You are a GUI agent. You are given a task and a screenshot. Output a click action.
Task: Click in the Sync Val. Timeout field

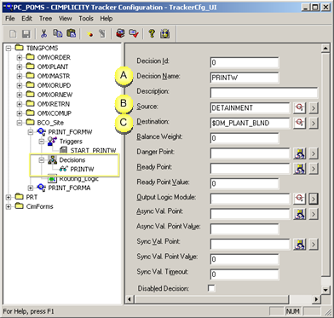pyautogui.click(x=245, y=275)
